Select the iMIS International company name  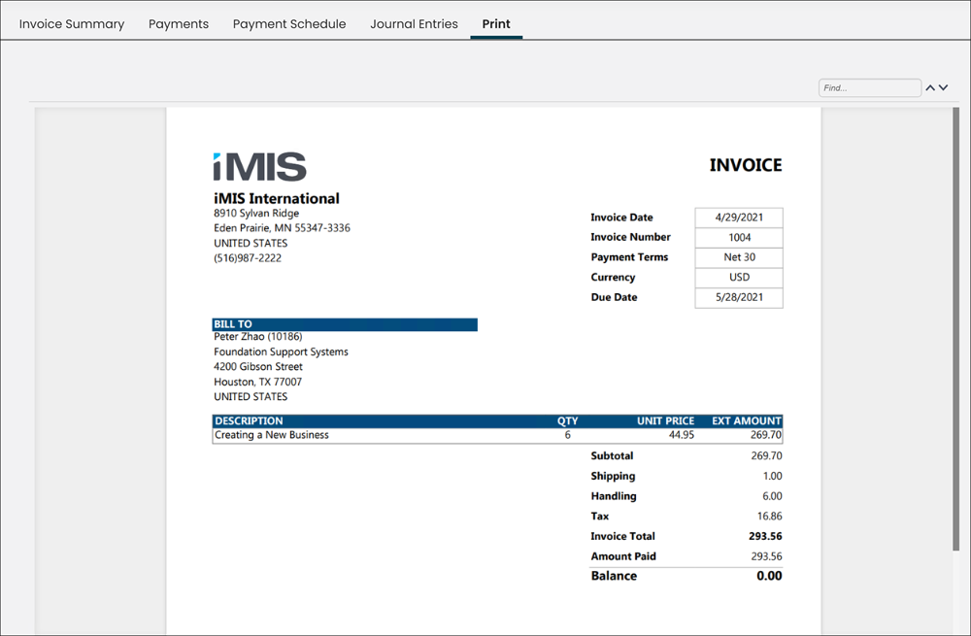[x=276, y=199]
